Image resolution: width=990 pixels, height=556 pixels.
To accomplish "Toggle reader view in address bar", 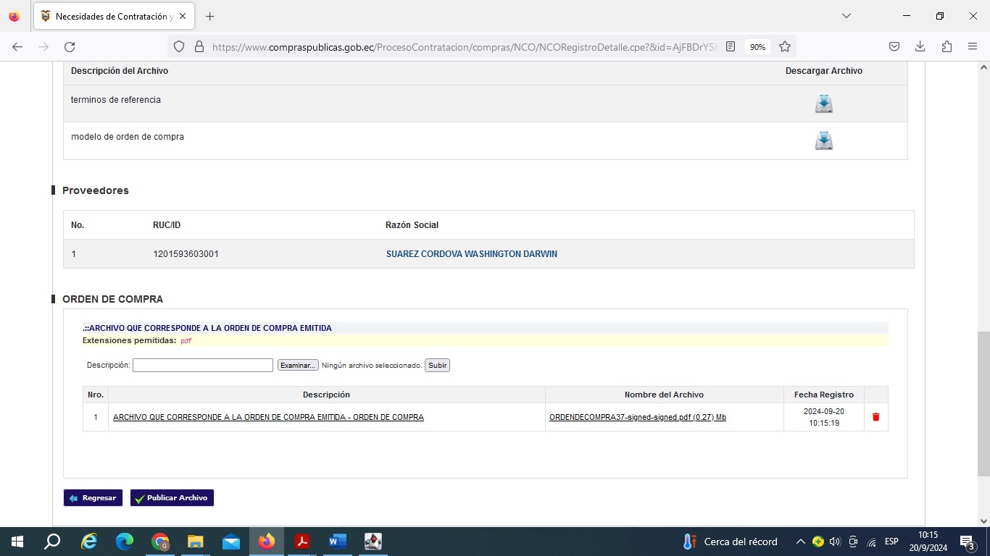I will (731, 46).
